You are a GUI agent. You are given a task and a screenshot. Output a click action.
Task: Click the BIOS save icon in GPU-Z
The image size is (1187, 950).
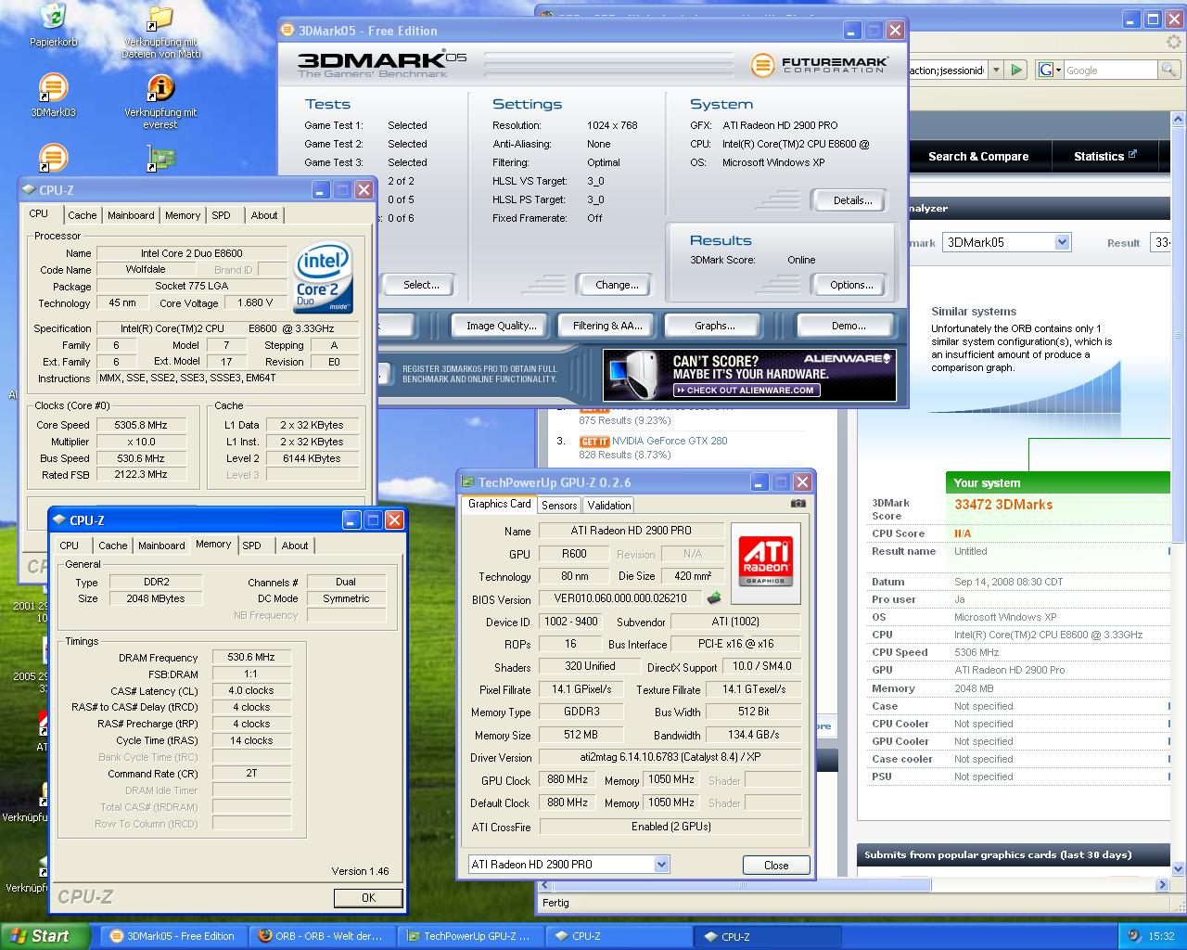click(x=714, y=598)
